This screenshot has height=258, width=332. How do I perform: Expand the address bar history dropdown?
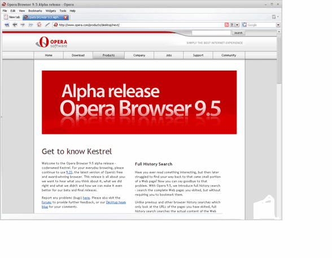(x=237, y=25)
